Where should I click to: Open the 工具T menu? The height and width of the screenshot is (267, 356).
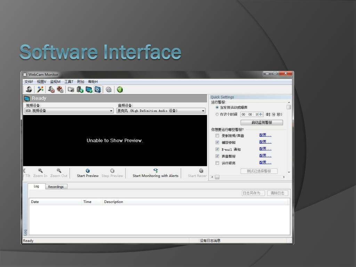click(69, 82)
